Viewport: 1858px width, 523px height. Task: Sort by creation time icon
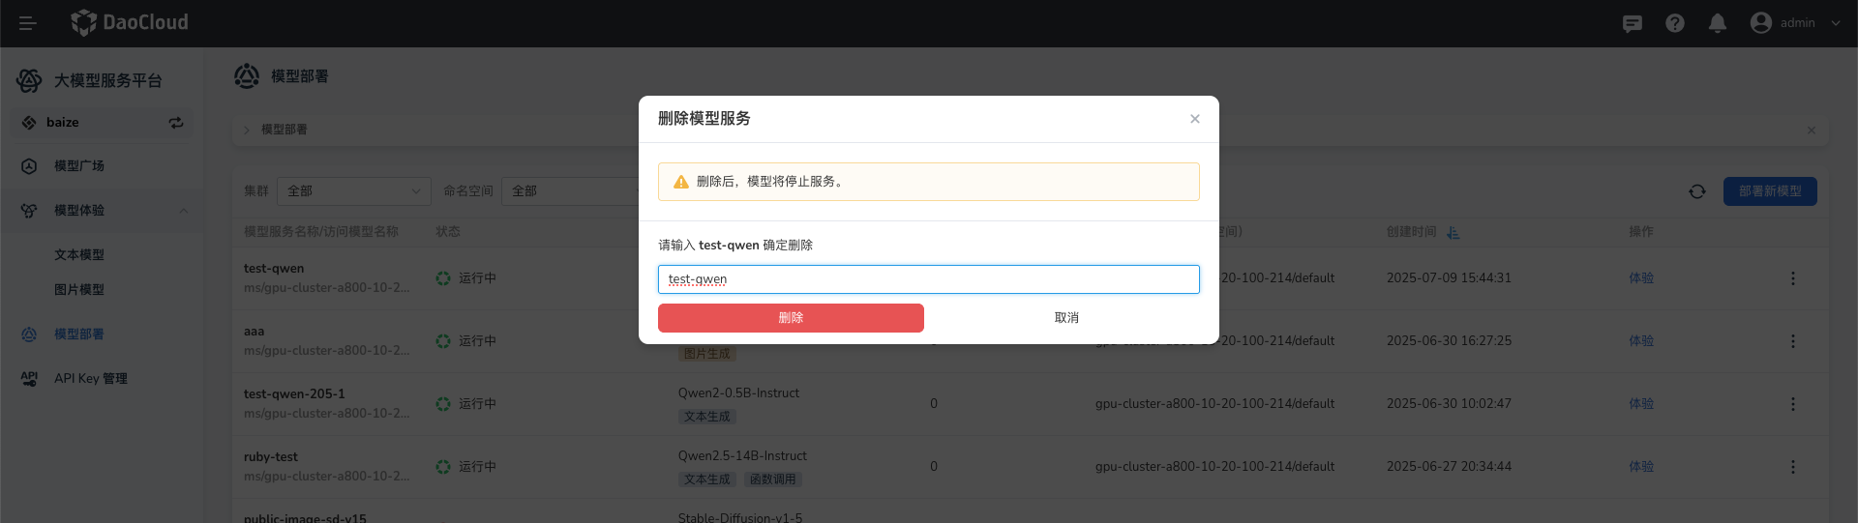1453,233
